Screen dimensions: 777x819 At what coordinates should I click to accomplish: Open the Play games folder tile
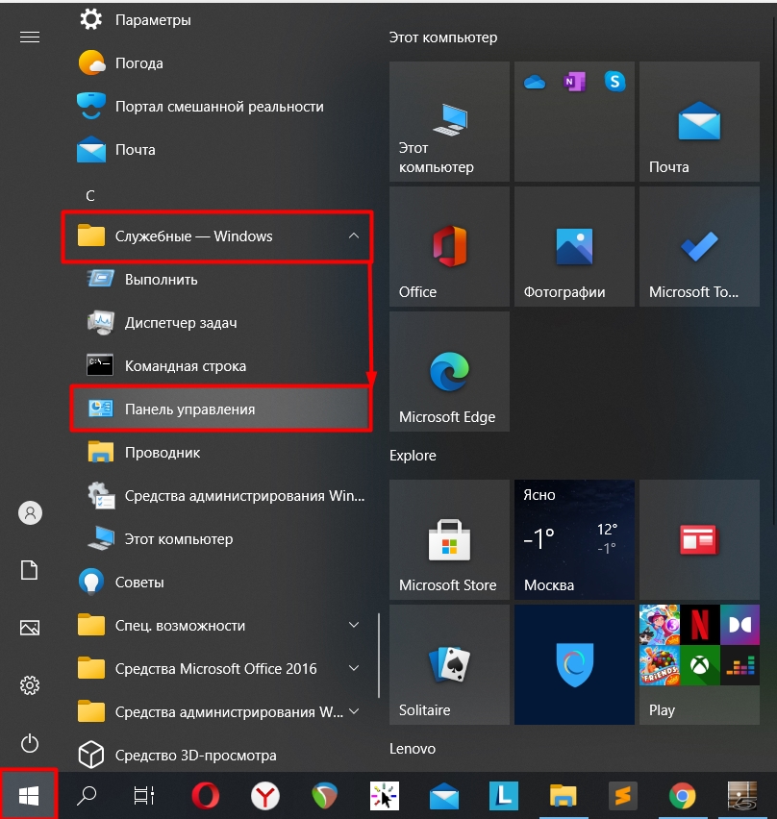699,664
